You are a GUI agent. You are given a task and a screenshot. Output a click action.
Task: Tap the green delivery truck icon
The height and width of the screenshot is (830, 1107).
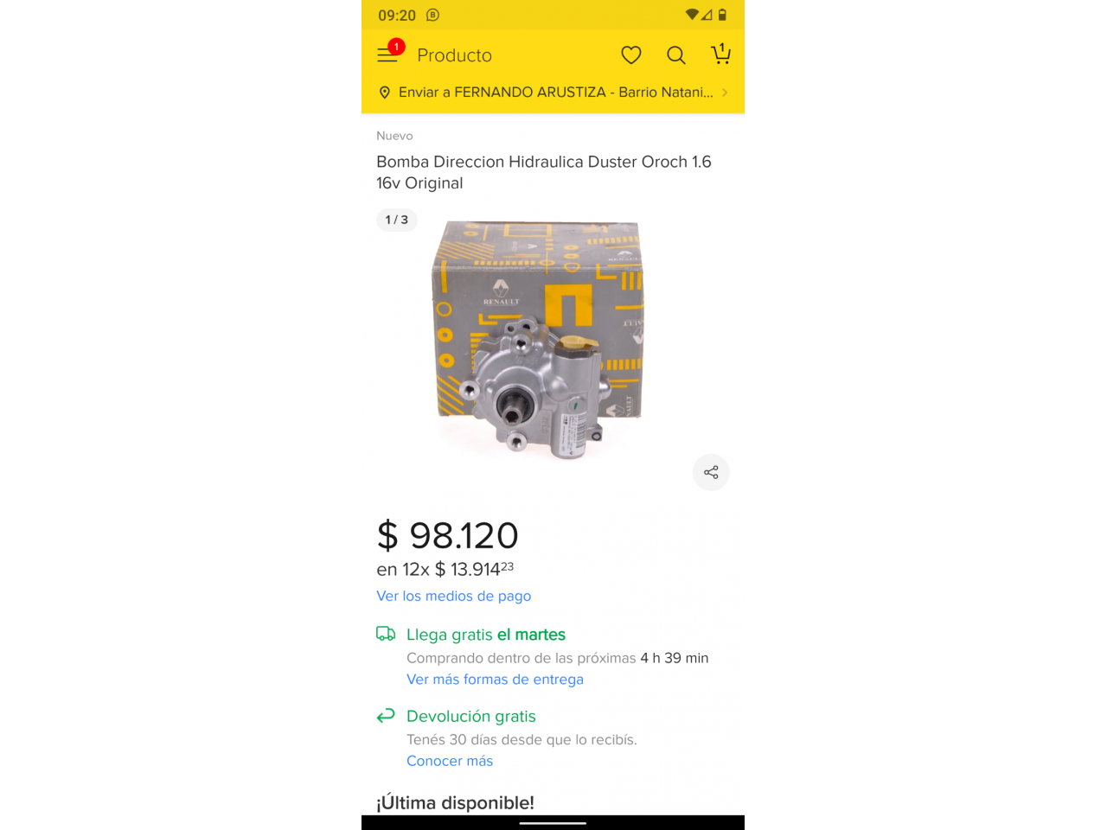[386, 634]
